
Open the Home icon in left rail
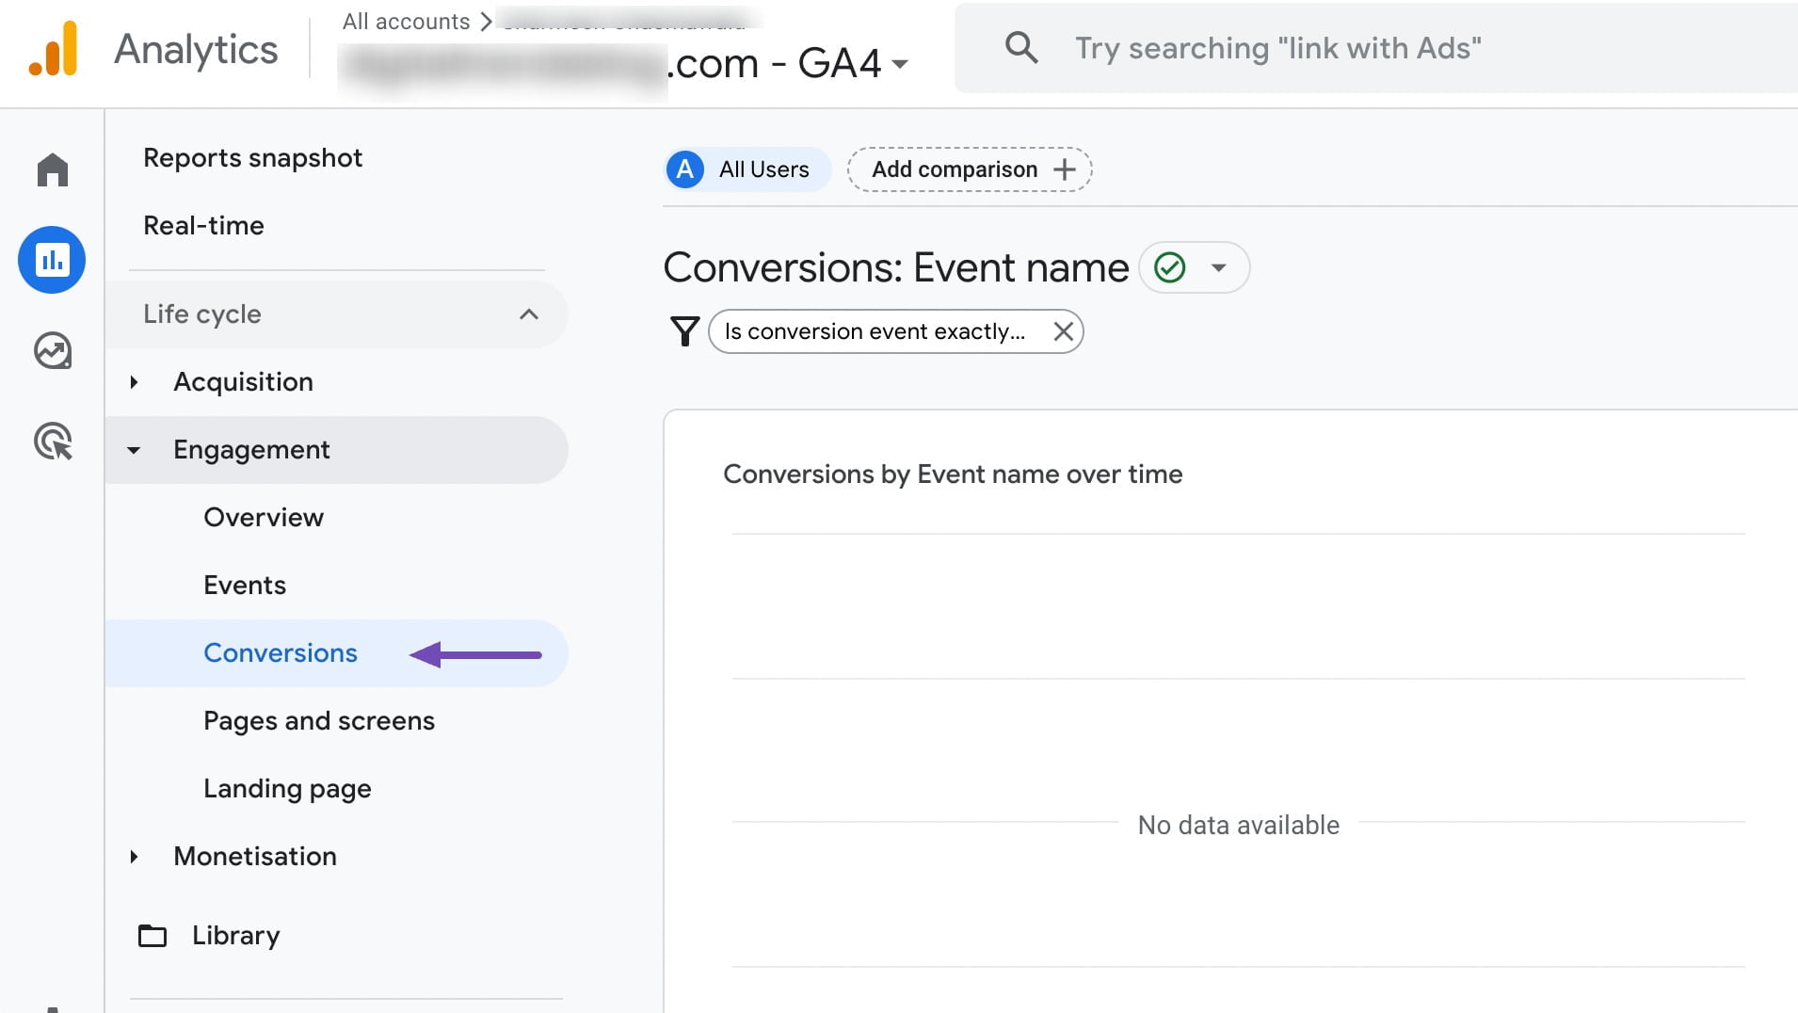pos(53,169)
